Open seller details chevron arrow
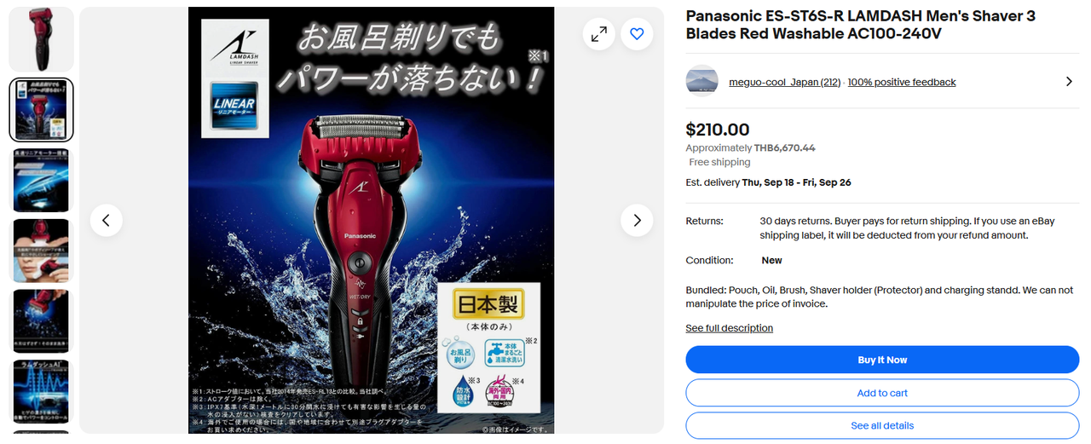Image resolution: width=1091 pixels, height=444 pixels. [x=1069, y=82]
